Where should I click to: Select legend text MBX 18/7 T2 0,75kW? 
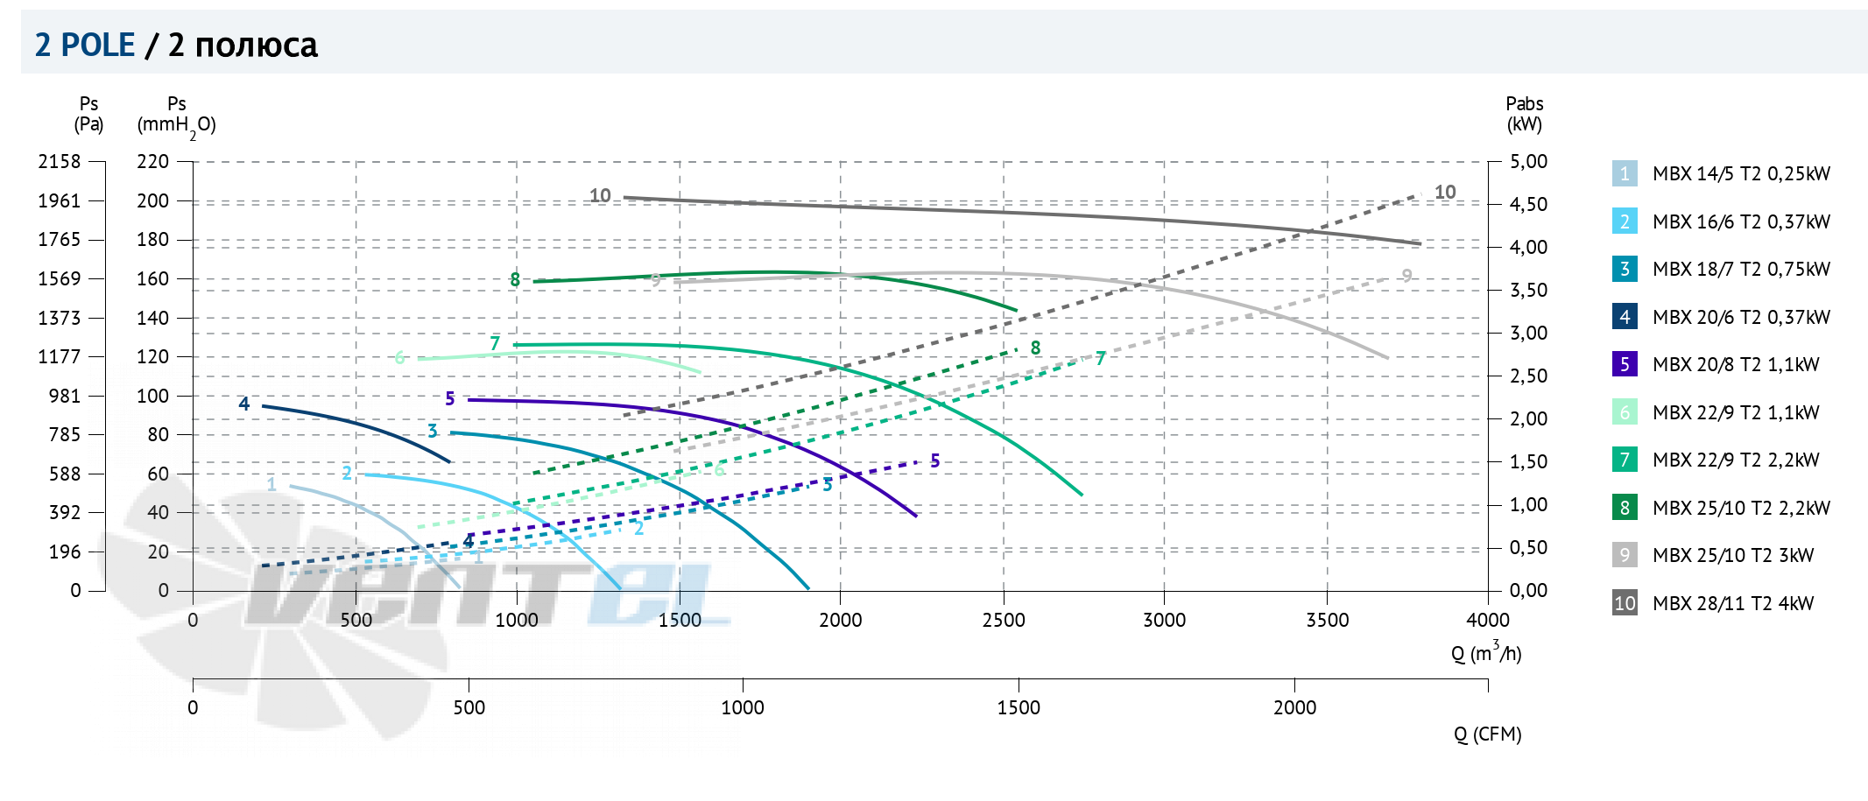tap(1741, 269)
